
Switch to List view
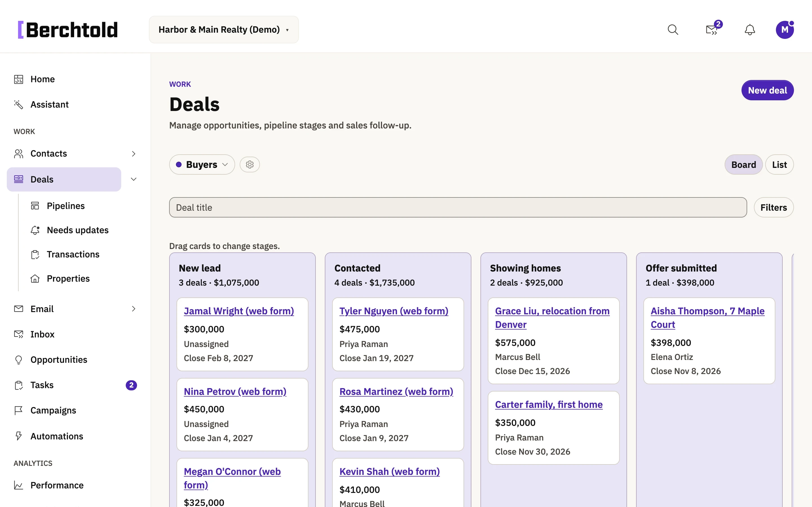tap(779, 165)
